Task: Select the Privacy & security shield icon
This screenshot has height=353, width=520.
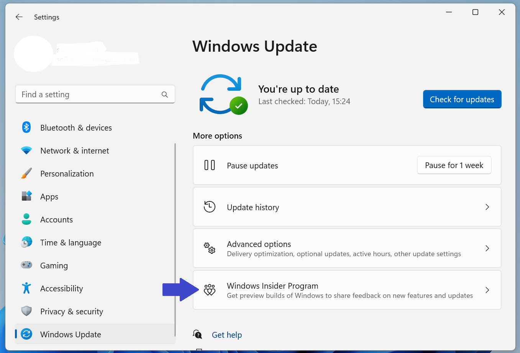Action: coord(26,311)
